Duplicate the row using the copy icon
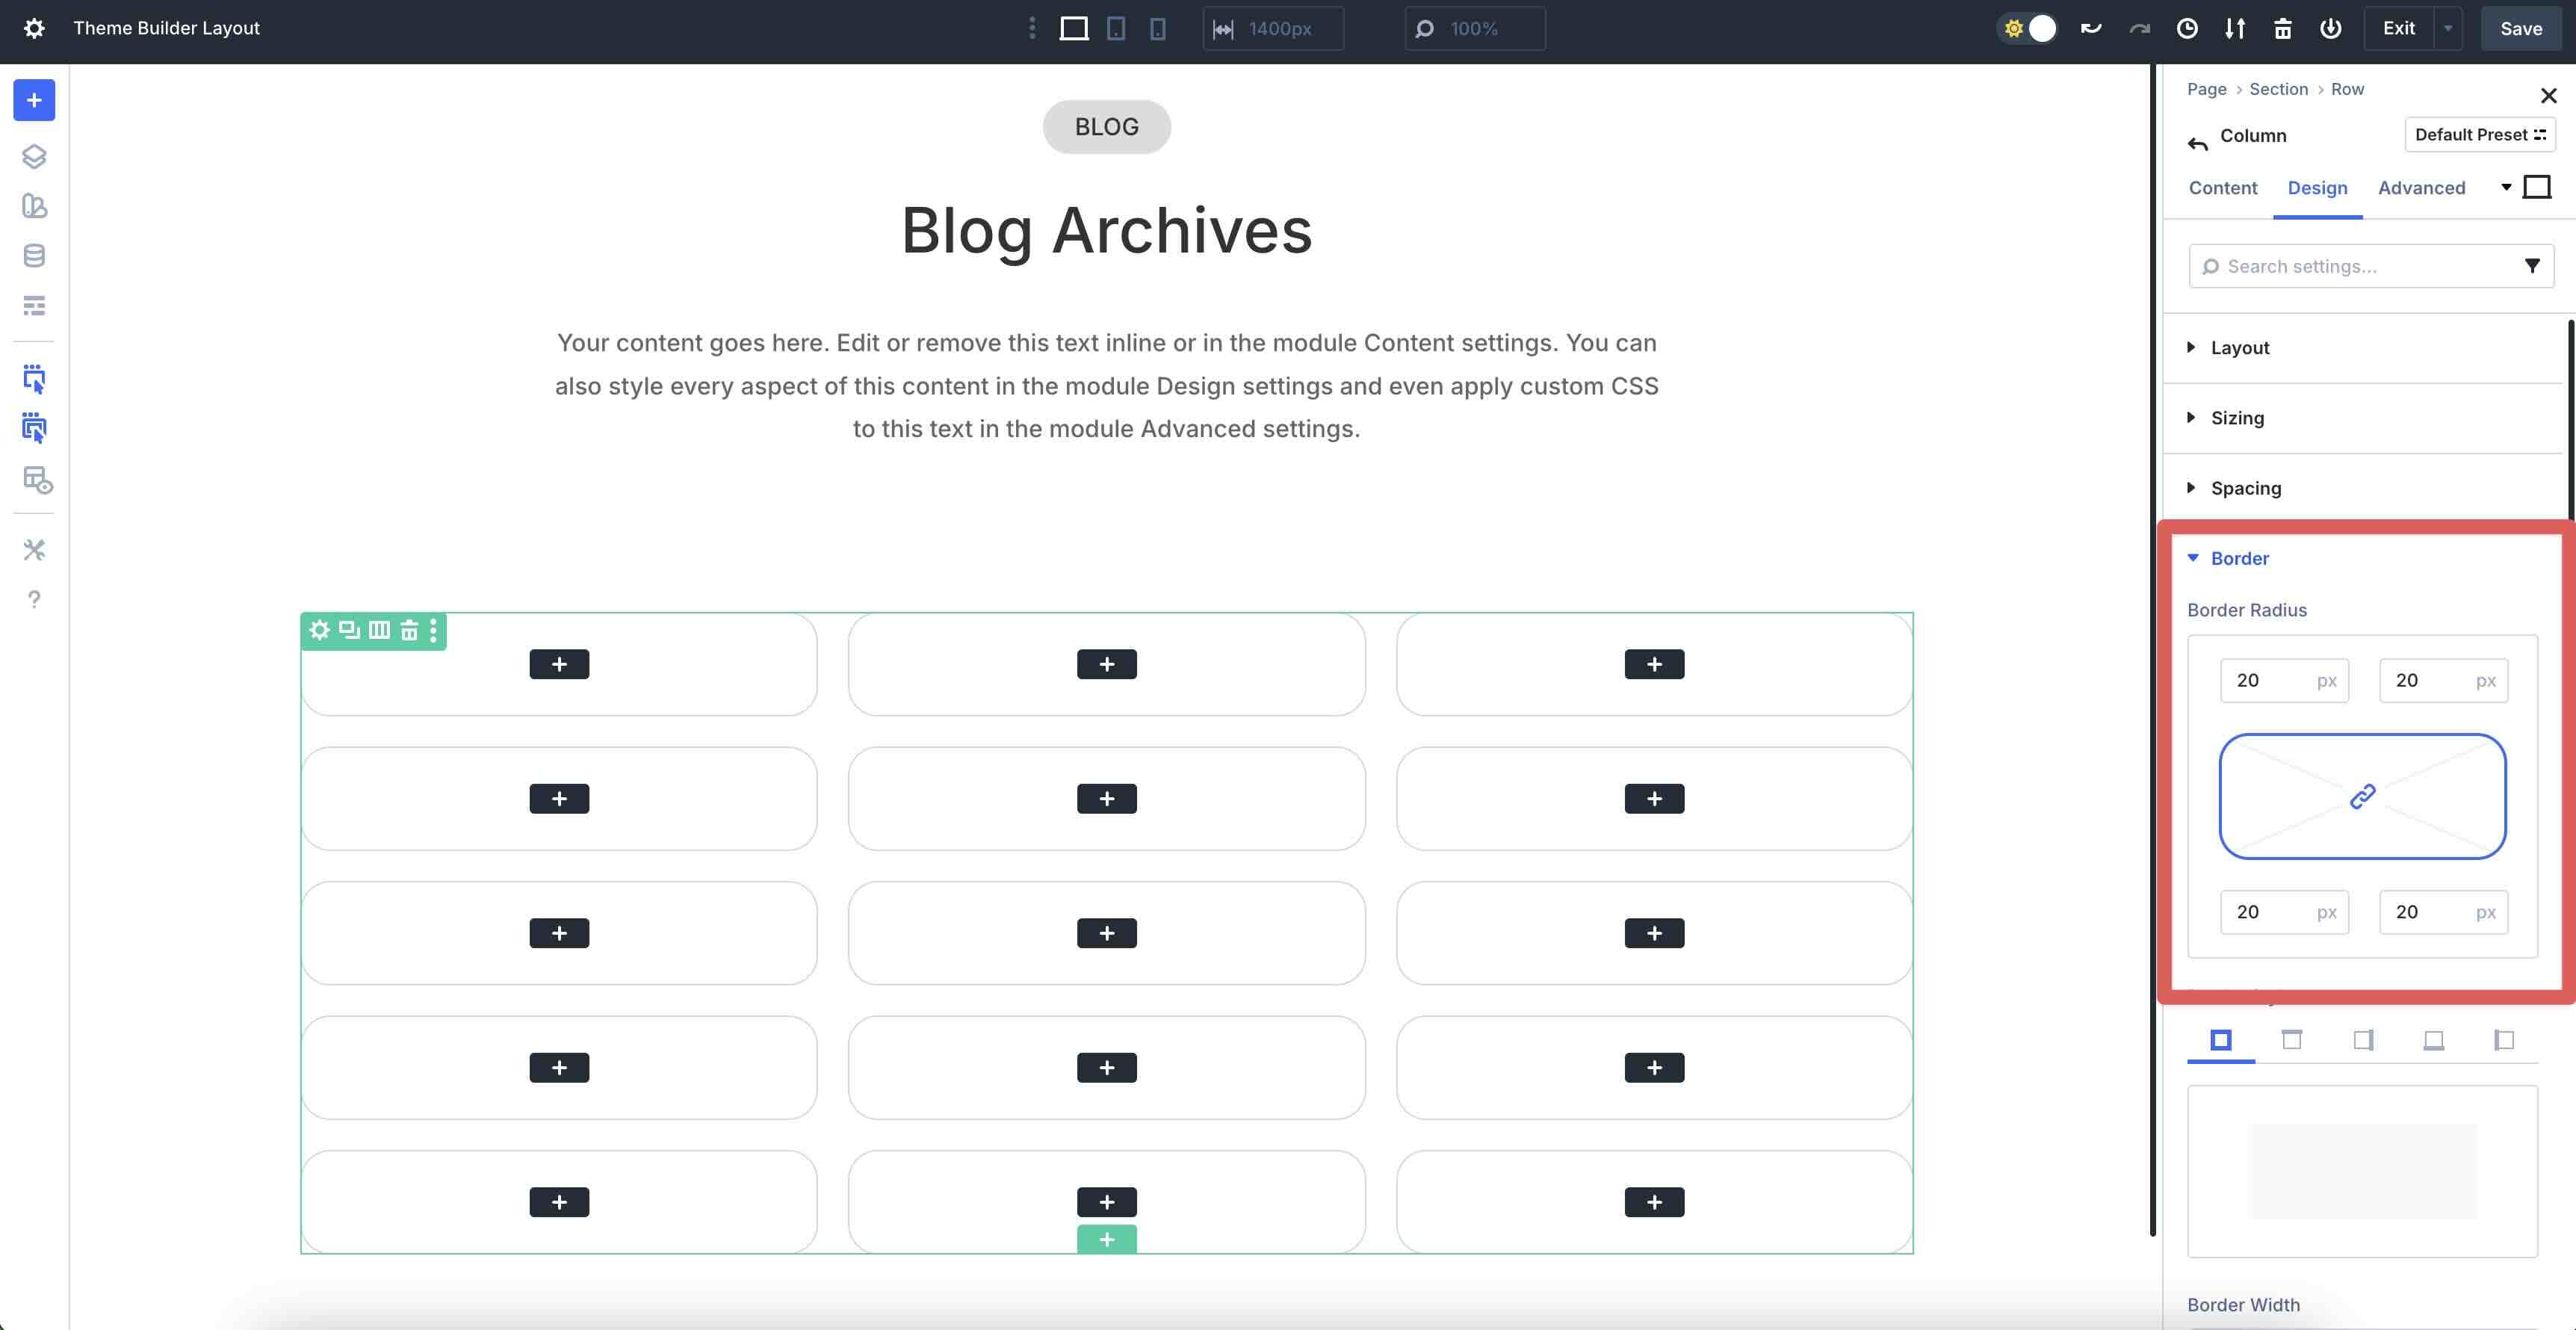Screen dimensions: 2576x1330 (x=348, y=630)
